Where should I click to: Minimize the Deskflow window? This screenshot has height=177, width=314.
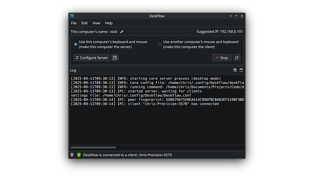click(231, 16)
